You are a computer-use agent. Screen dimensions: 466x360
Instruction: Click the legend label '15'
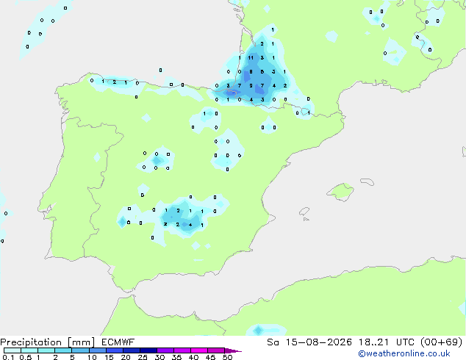point(109,357)
